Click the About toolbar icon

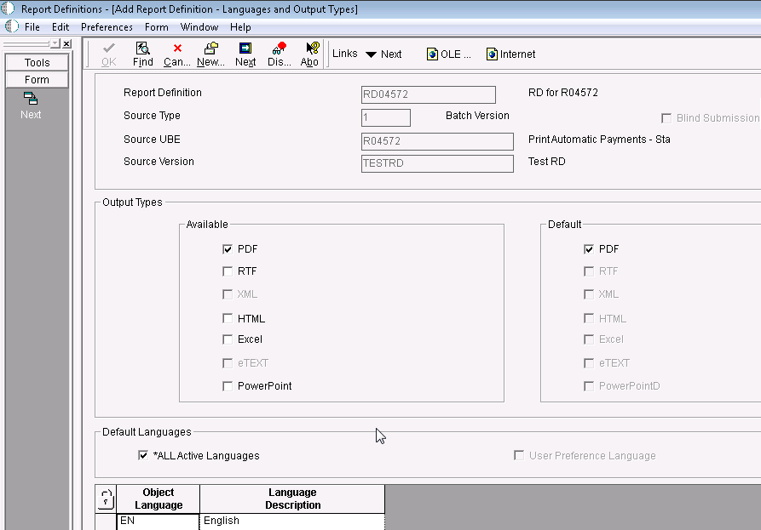[x=313, y=48]
